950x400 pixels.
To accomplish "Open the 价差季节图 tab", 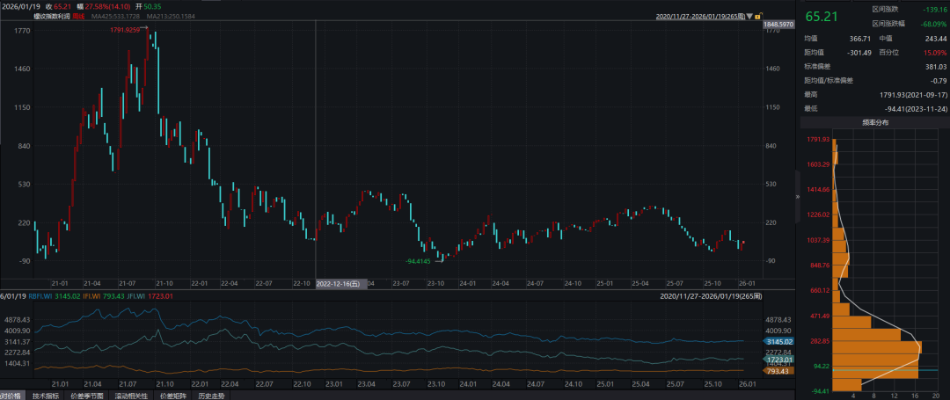I will click(x=87, y=396).
